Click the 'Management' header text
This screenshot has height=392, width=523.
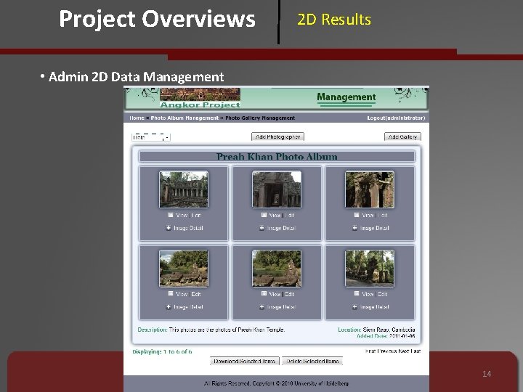(346, 97)
